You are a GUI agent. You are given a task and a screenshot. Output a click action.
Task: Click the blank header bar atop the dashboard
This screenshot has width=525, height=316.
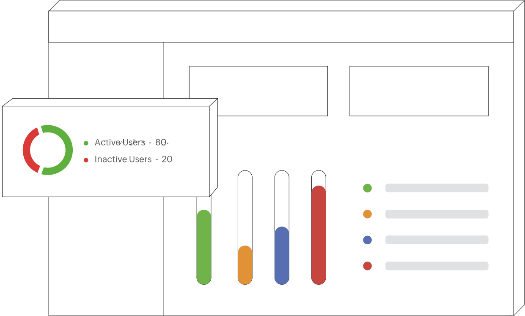[x=281, y=27]
